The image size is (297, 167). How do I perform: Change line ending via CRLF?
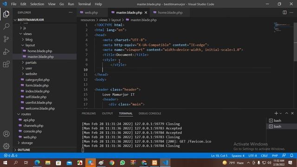264,156
